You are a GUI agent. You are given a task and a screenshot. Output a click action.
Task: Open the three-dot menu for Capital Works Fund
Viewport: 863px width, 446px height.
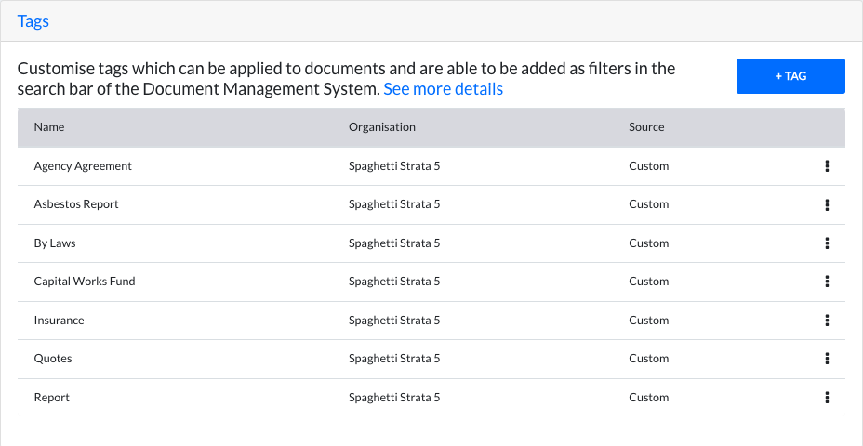click(827, 282)
